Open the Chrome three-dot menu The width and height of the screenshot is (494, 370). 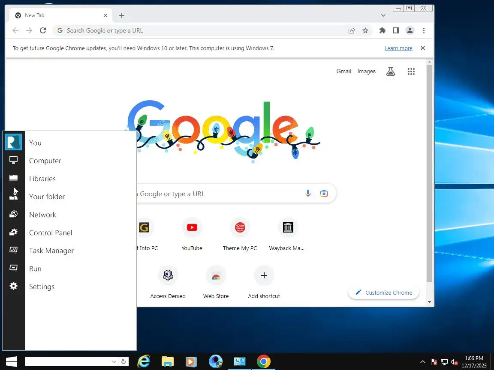click(x=424, y=30)
